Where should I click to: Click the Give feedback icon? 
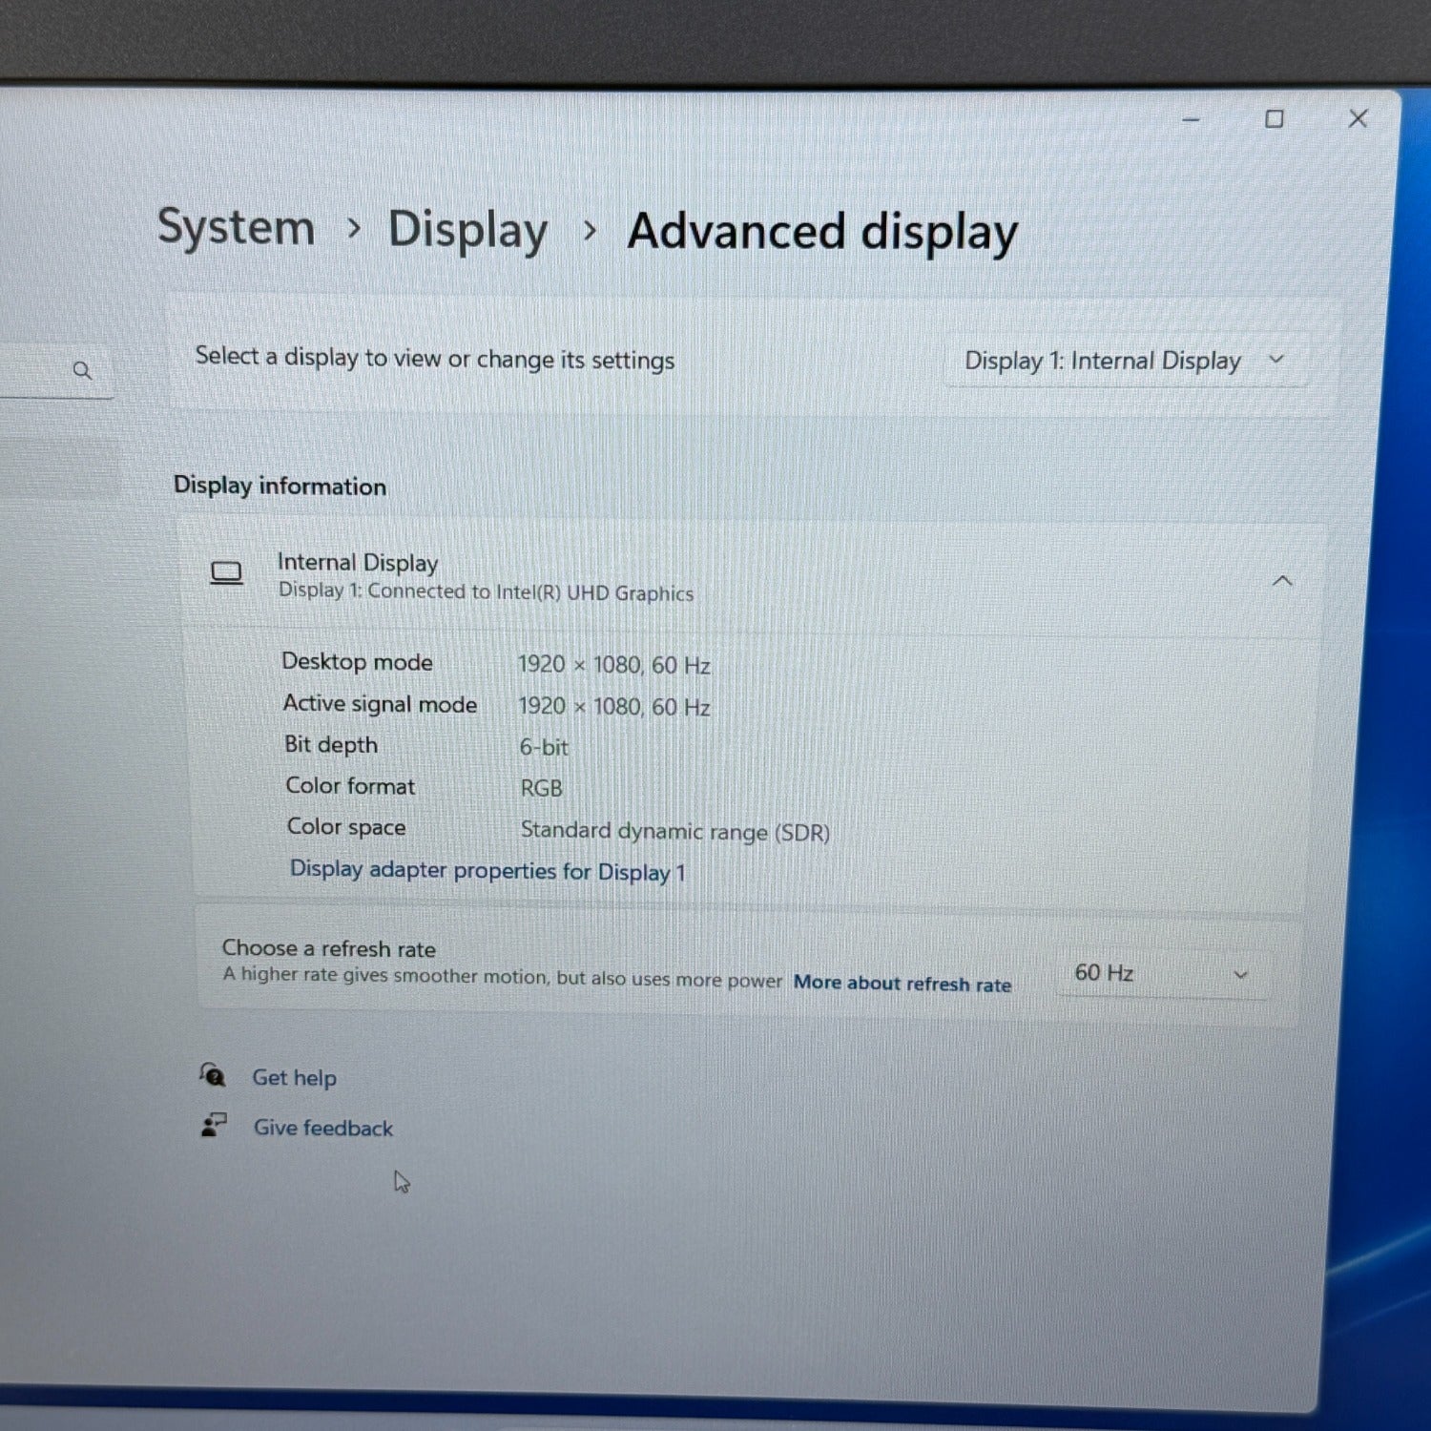click(214, 1126)
